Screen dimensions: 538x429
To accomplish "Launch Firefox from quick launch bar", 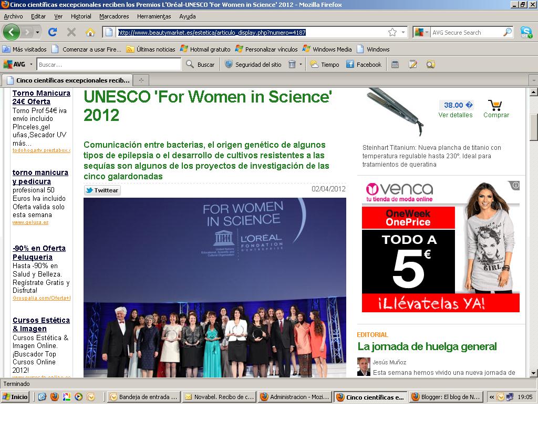I will pos(54,397).
